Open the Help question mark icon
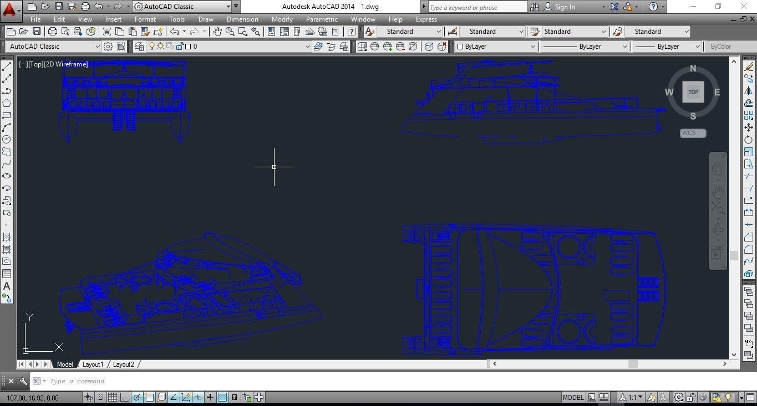The height and width of the screenshot is (406, 757). [351, 32]
